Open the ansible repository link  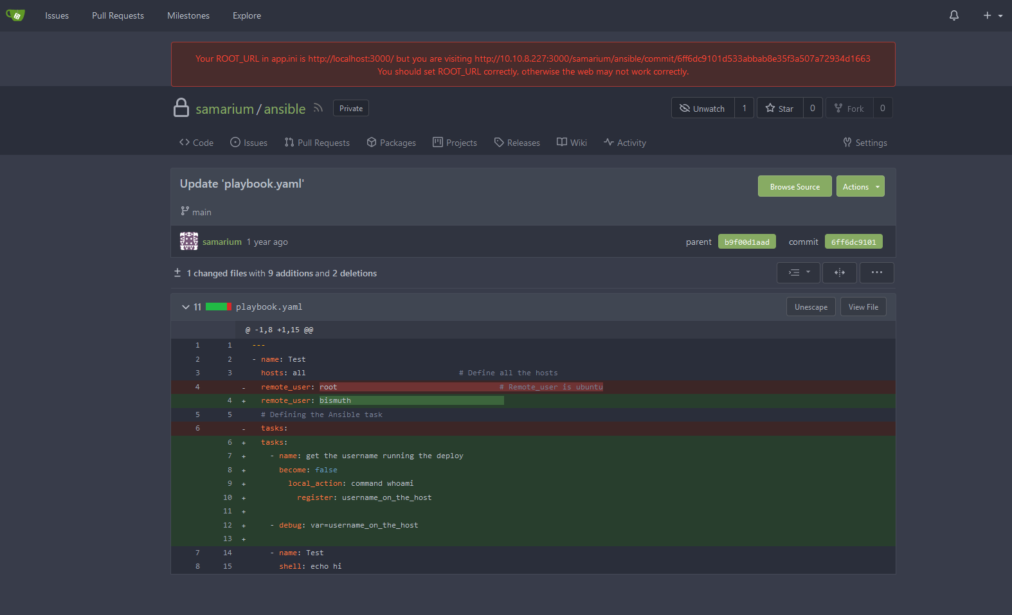tap(285, 109)
